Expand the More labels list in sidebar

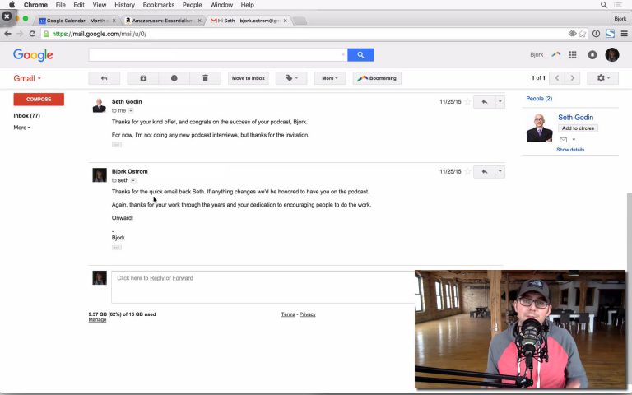tap(21, 128)
